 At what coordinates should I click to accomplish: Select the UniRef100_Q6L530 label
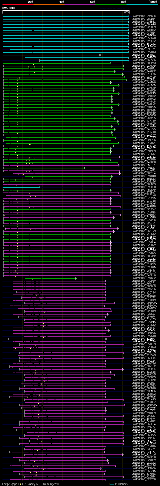(143, 60)
